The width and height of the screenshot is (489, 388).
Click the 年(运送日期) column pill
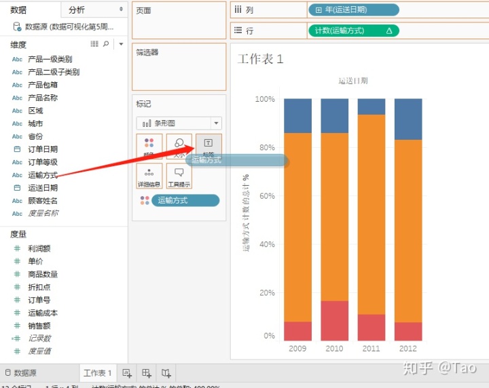(353, 10)
